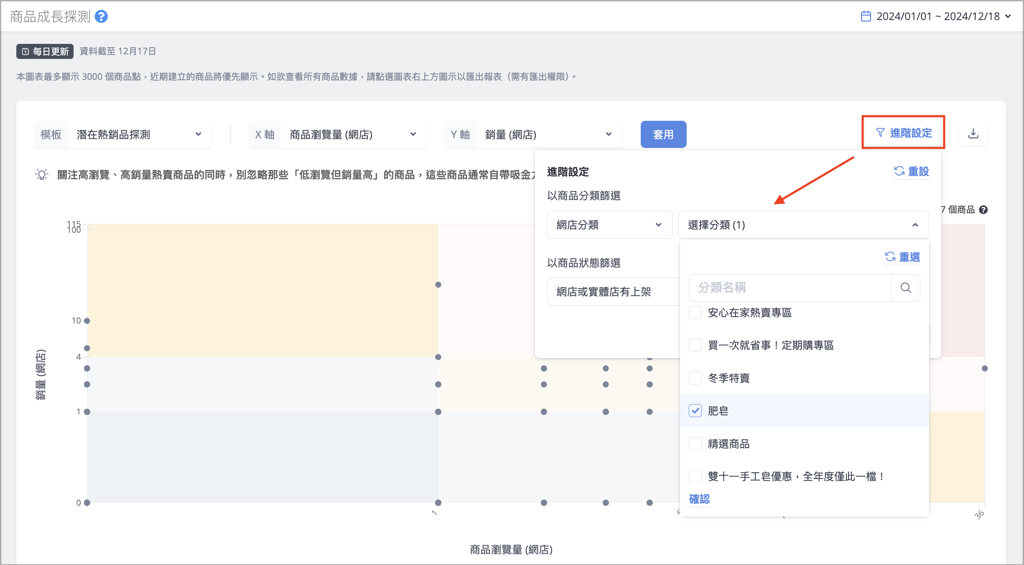The image size is (1024, 565).
Task: Click the search magnifier icon
Action: (906, 288)
